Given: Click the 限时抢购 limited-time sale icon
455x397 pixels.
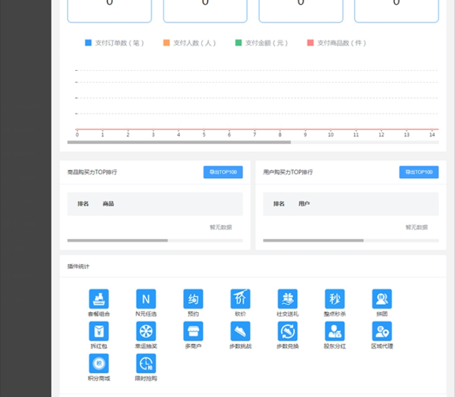Looking at the screenshot, I should (146, 363).
